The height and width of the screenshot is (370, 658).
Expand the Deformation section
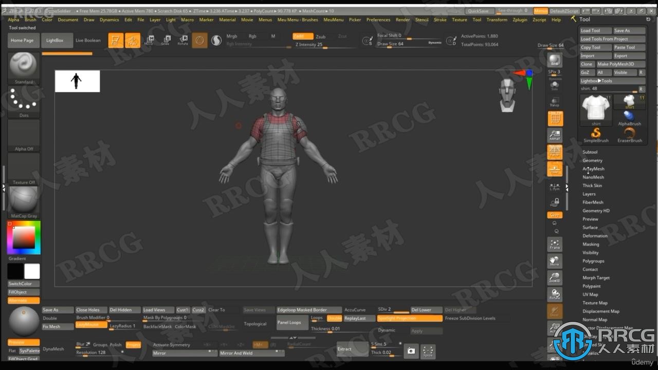[x=595, y=236]
